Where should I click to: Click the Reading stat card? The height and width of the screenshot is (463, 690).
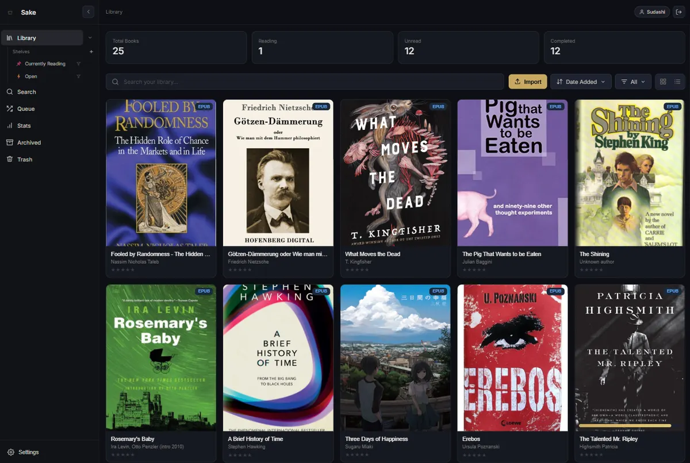322,47
